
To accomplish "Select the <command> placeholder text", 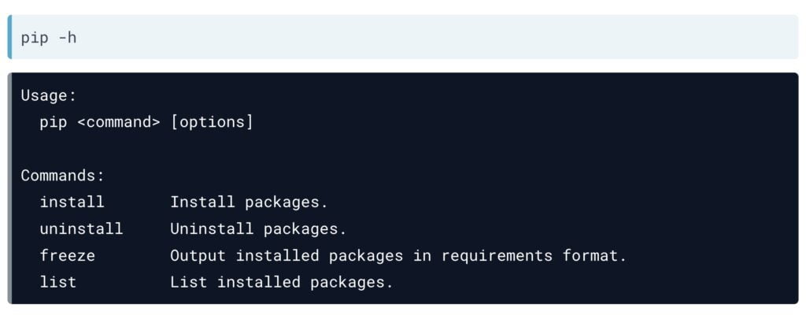I will [119, 122].
